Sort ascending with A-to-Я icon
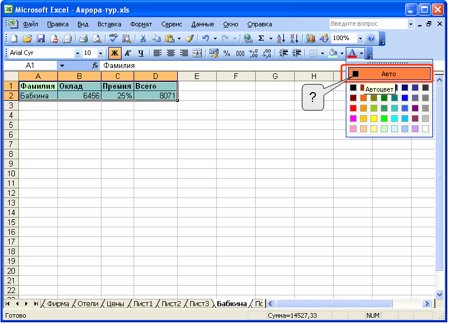This screenshot has height=324, width=449. click(x=281, y=38)
